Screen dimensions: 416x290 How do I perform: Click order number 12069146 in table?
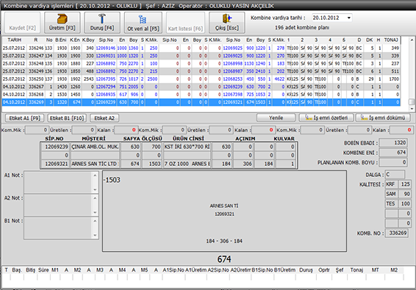pyautogui.click(x=106, y=48)
